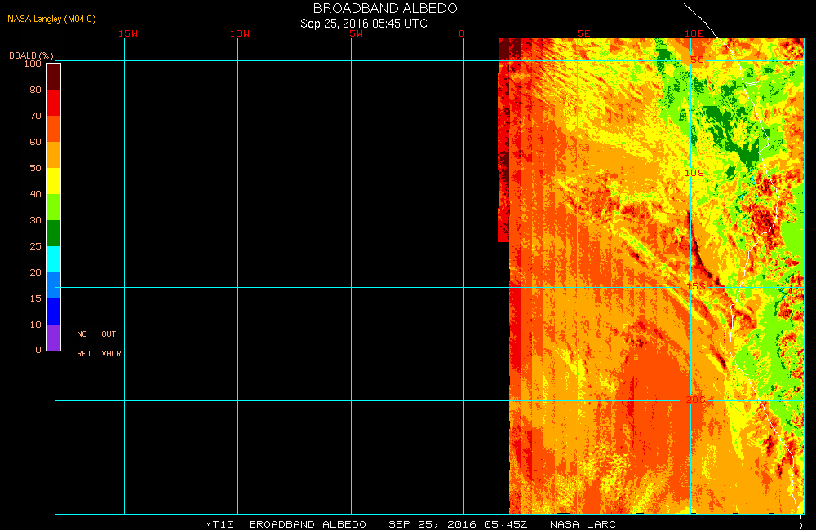The image size is (816, 530).
Task: Click the 5E longitude label
Action: (583, 33)
